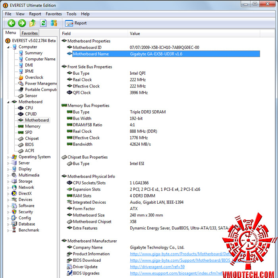The image size is (278, 278).
Task: Expand the Storage node
Action: point(8,181)
